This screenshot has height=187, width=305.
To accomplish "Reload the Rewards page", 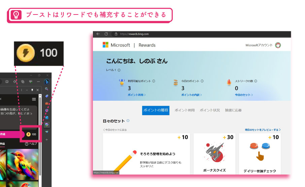I will pyautogui.click(x=106, y=34).
